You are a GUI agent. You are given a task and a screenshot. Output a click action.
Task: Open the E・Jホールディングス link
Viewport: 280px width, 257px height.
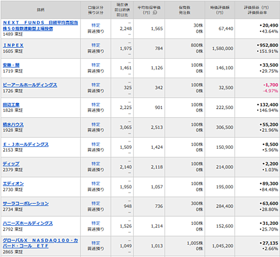[26, 145]
